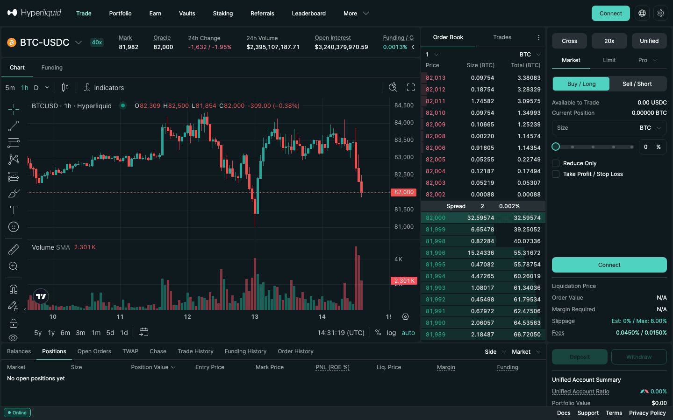
Task: Switch to Sell / Short side
Action: pyautogui.click(x=637, y=84)
